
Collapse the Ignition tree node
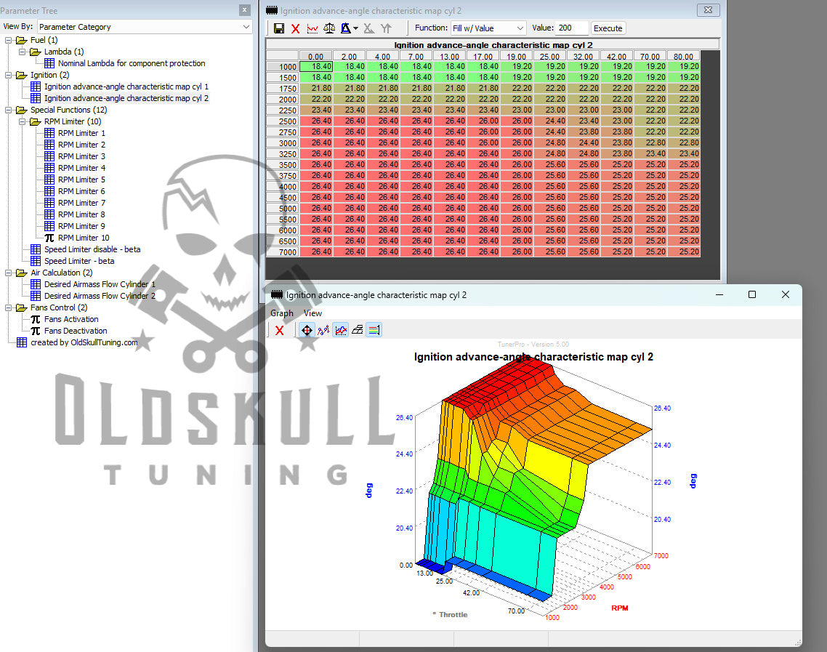point(9,75)
